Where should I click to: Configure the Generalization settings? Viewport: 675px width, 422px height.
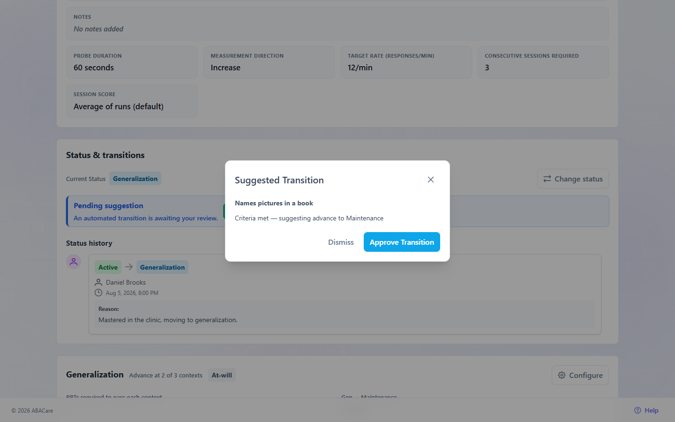pyautogui.click(x=580, y=375)
